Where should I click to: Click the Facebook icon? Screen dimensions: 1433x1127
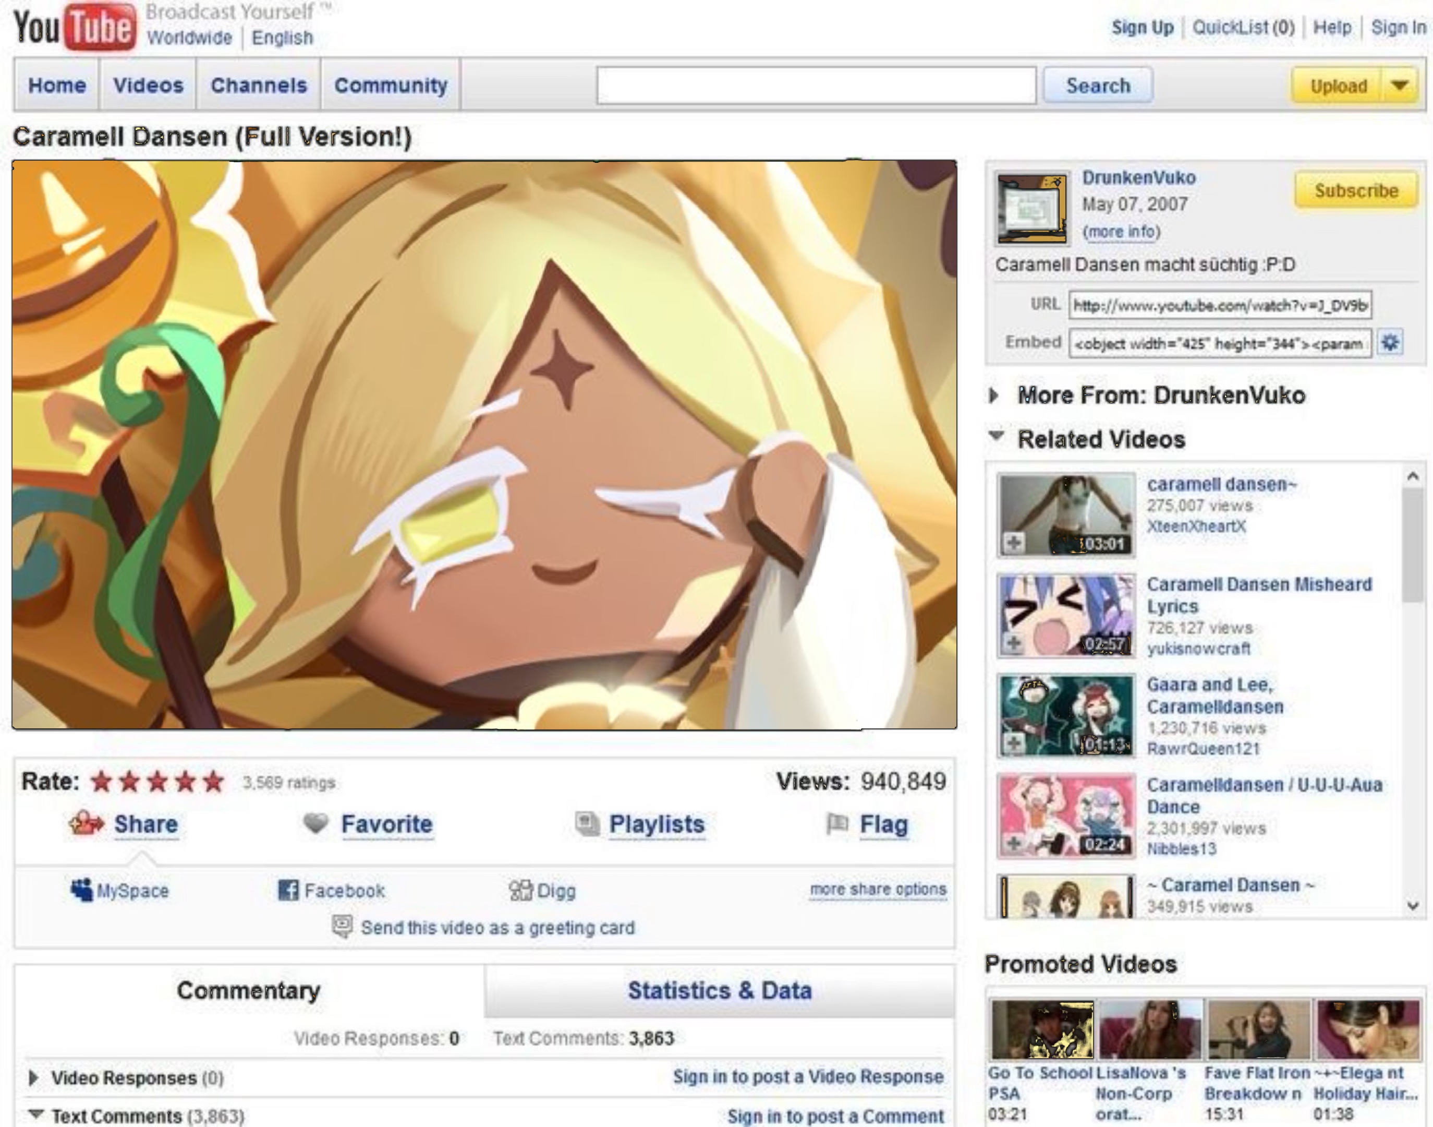[287, 890]
